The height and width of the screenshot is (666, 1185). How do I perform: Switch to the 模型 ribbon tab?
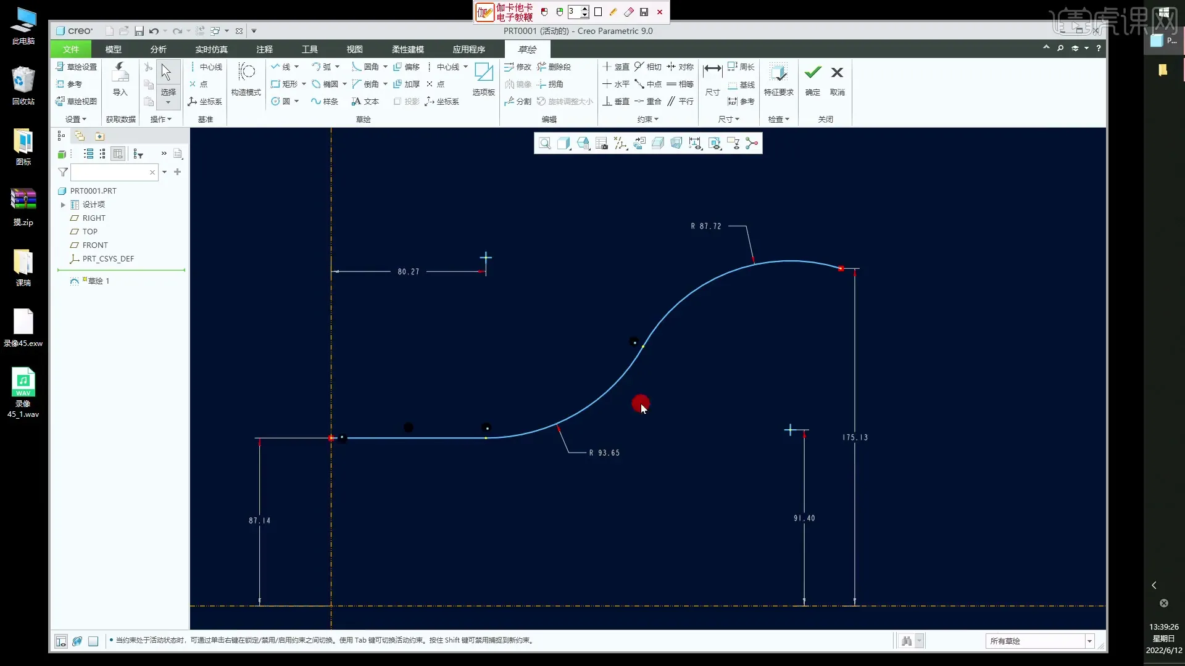point(113,49)
